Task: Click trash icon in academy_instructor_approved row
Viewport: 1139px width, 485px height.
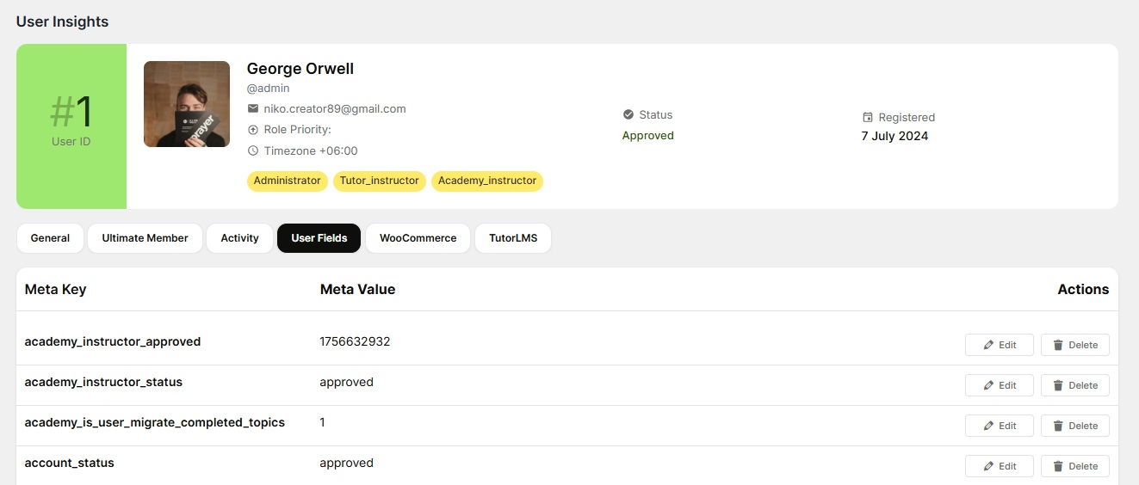Action: (1058, 345)
